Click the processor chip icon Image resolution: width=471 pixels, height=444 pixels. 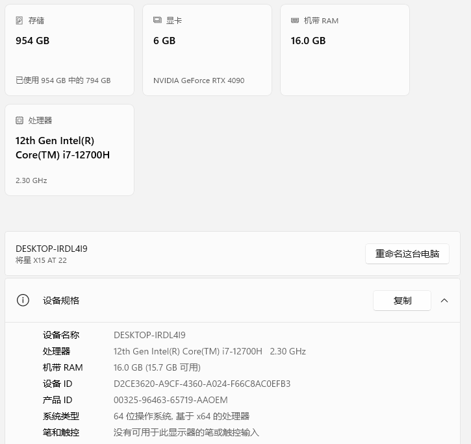pos(19,121)
